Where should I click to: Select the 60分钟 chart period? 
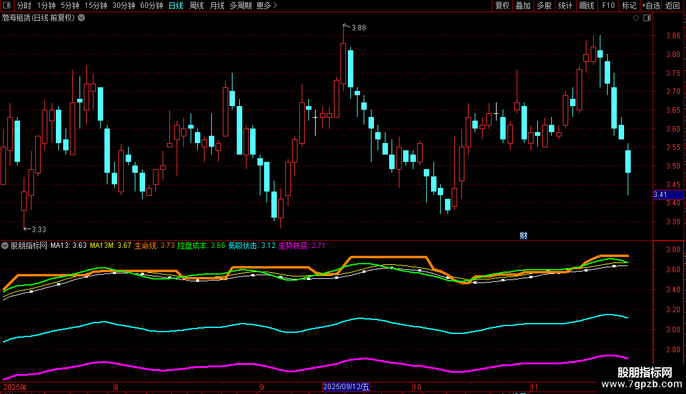[x=151, y=5]
